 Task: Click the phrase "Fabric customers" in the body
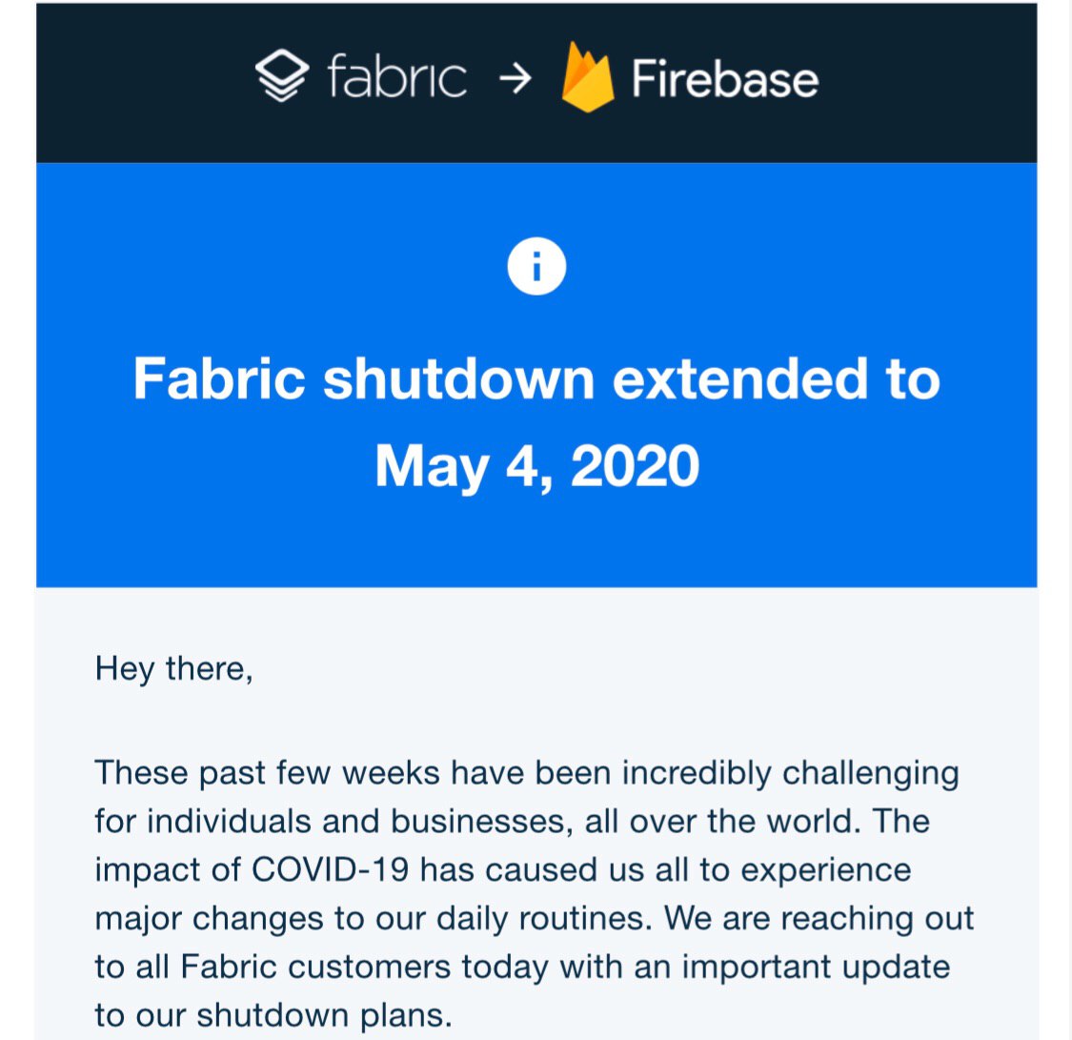click(316, 967)
